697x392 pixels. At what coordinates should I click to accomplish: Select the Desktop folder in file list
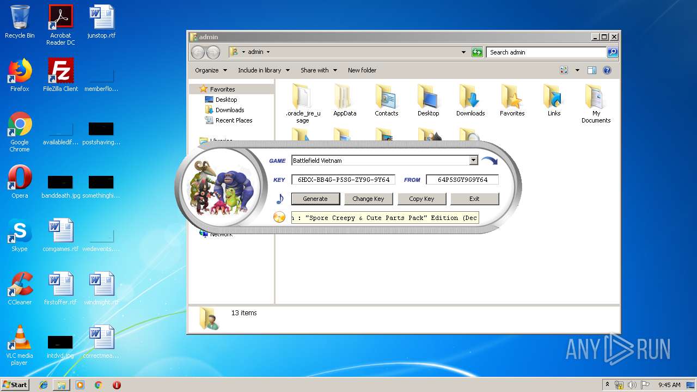429,100
